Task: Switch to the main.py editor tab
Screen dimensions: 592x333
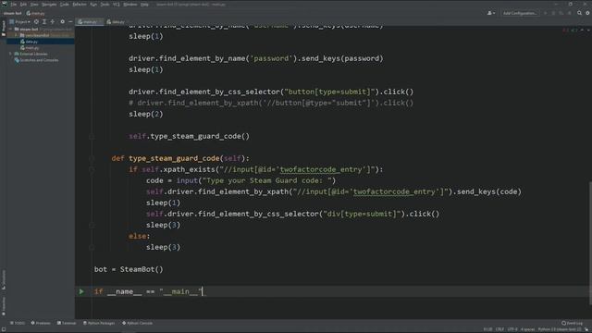Action: 89,22
